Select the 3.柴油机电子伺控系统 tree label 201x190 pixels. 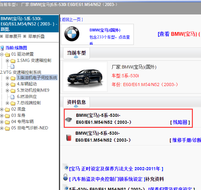37,78
